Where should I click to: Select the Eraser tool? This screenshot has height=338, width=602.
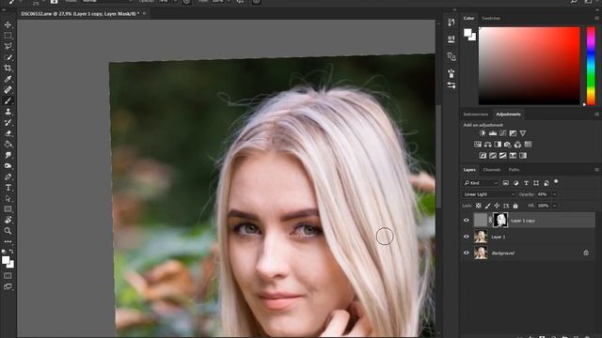[x=8, y=133]
